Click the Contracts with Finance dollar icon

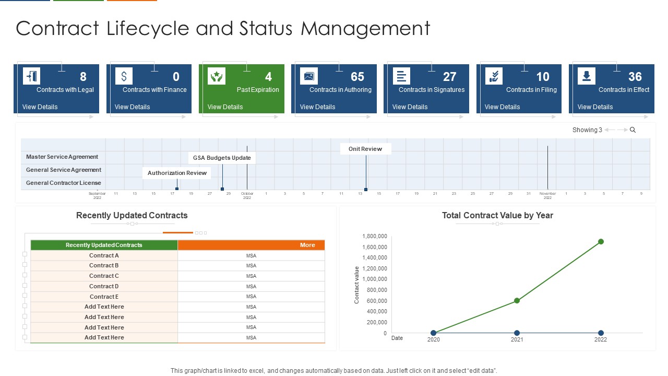(x=124, y=76)
